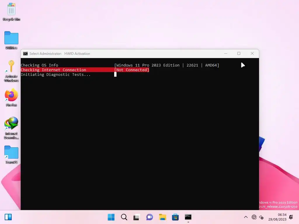
Task: Maximize the HWID Activation window
Action: coord(239,54)
